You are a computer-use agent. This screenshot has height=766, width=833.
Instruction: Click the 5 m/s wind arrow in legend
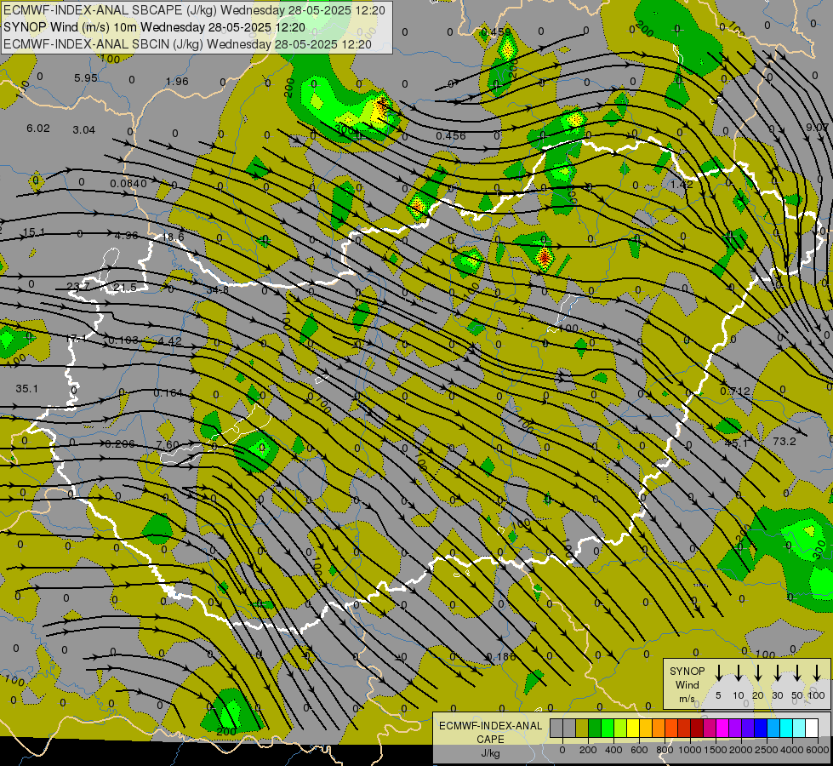point(718,672)
